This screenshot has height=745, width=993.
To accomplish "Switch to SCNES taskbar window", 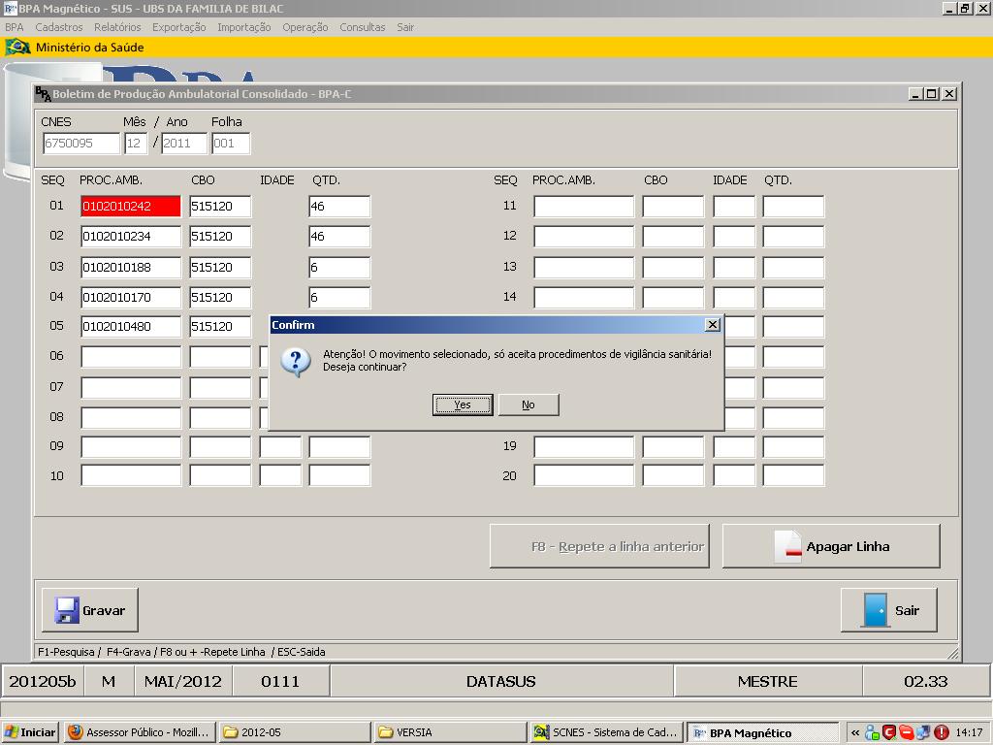I will (x=606, y=732).
